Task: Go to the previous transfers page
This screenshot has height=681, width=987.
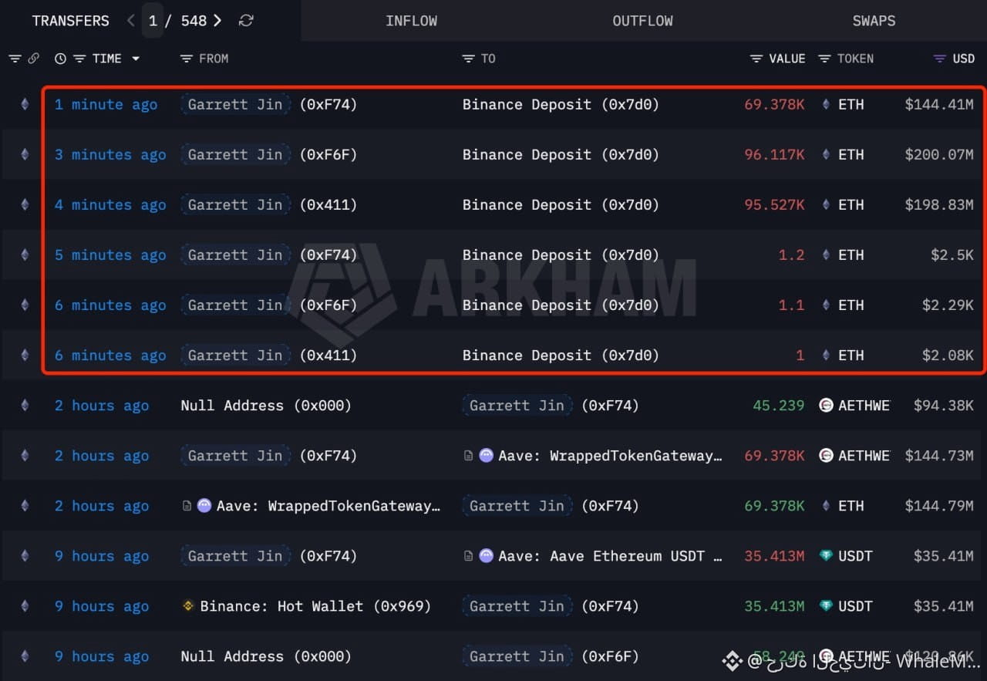Action: click(x=130, y=21)
